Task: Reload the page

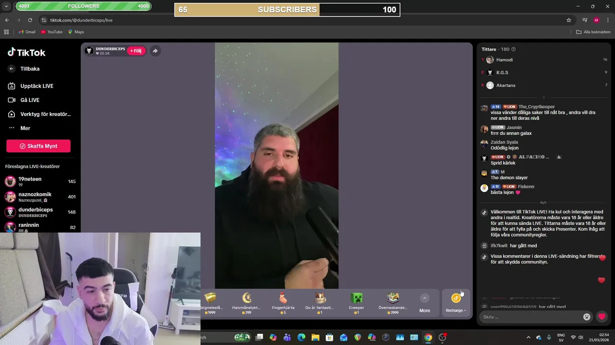Action: (30, 20)
